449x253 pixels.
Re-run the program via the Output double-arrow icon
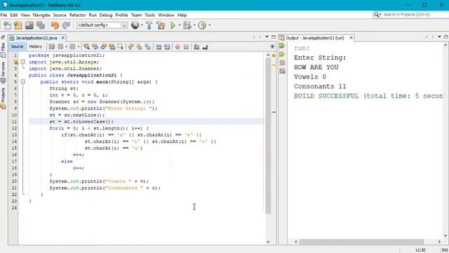pyautogui.click(x=282, y=46)
